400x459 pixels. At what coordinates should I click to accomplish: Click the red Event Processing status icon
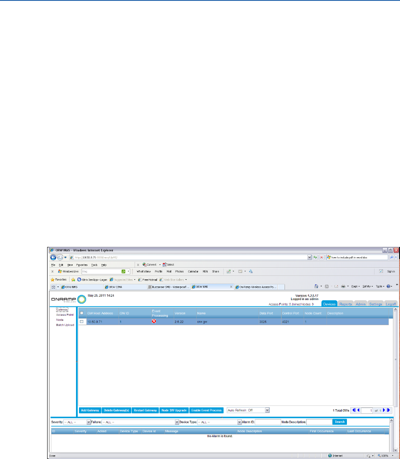coord(154,321)
